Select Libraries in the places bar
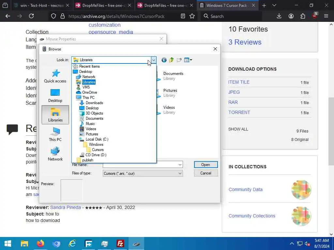Viewport: 334px width, 250px height. pyautogui.click(x=55, y=115)
